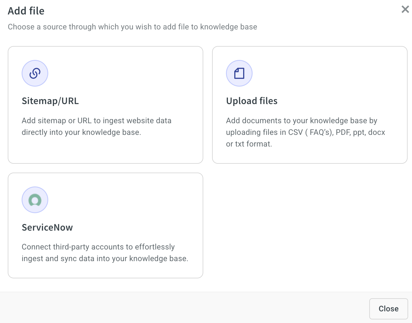The image size is (412, 323).
Task: Select the Sitemap/URL heading
Action: tap(50, 101)
